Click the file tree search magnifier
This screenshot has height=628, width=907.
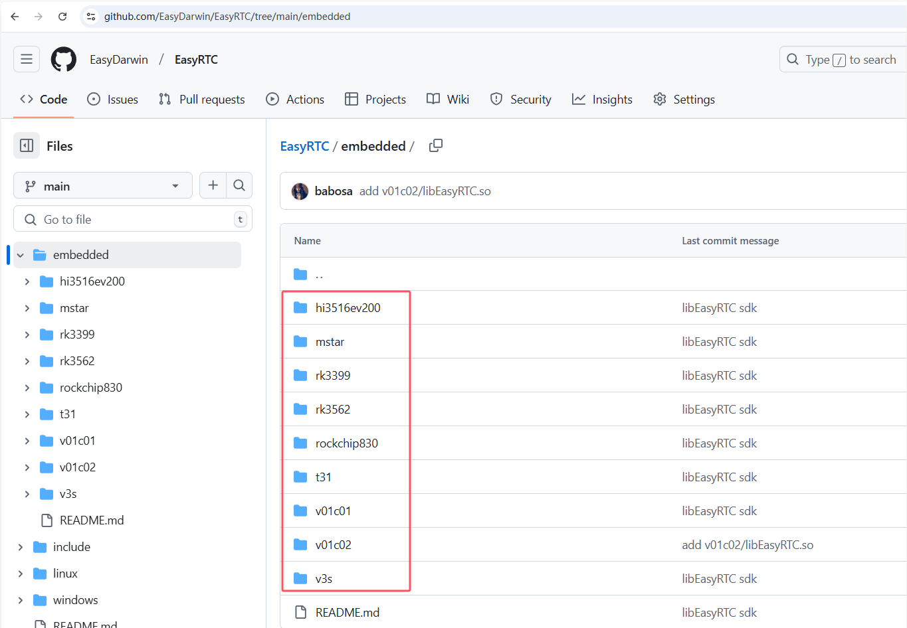click(239, 185)
